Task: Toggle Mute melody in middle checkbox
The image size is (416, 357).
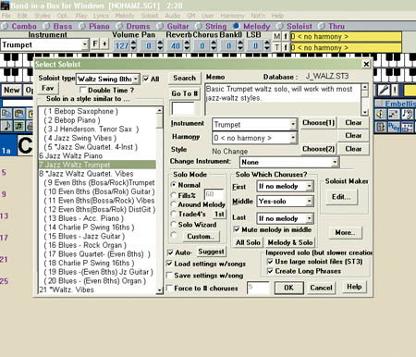Action: coord(237,229)
